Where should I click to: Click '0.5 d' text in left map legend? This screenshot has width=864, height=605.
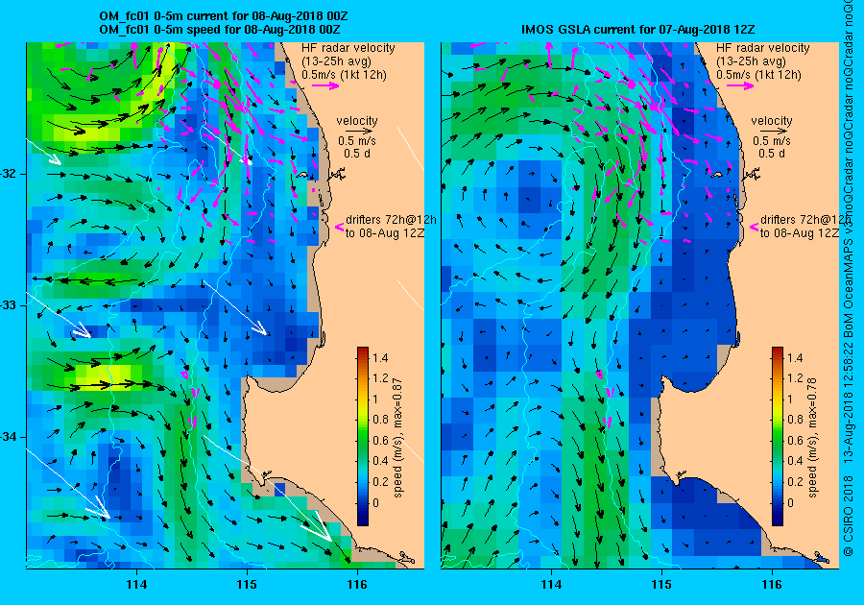pos(357,154)
